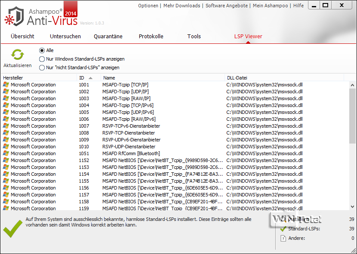The image size is (357, 254).
Task: Click the Windows flag icon in row 1003
Action: click(6, 98)
